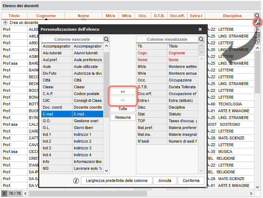Viewport: 263px width, 198px height.
Task: Click the 76 / 76 counter in status bar
Action: (15, 193)
